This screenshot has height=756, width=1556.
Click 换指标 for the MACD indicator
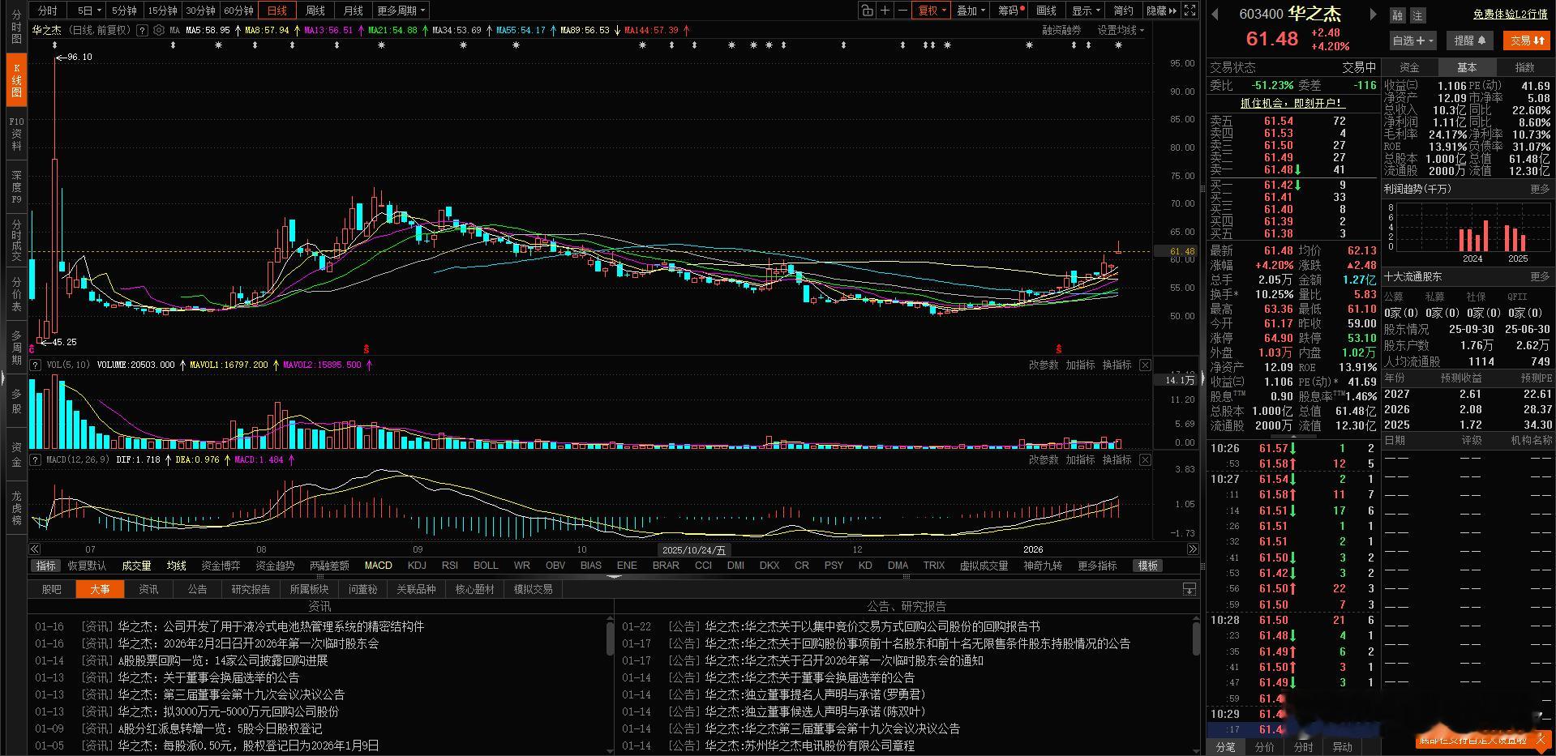click(x=1117, y=460)
